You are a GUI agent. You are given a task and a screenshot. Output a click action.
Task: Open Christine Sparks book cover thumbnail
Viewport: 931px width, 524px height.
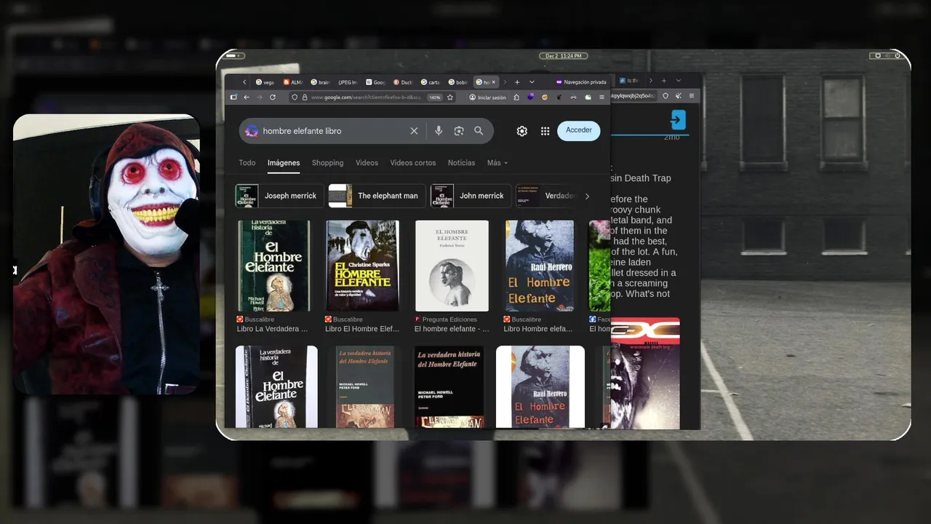point(362,266)
